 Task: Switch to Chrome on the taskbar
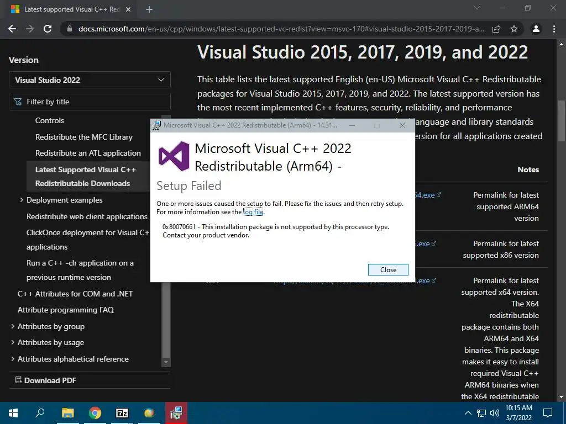tap(95, 413)
